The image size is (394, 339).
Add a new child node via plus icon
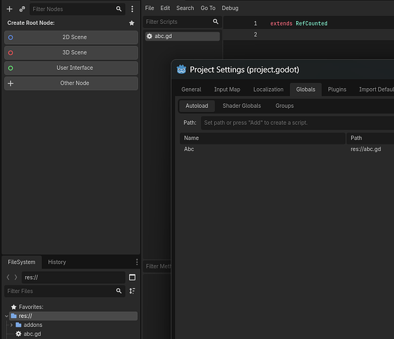[x=10, y=9]
